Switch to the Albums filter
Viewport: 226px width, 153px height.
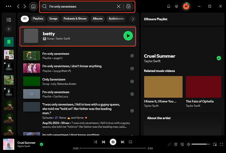click(x=98, y=19)
